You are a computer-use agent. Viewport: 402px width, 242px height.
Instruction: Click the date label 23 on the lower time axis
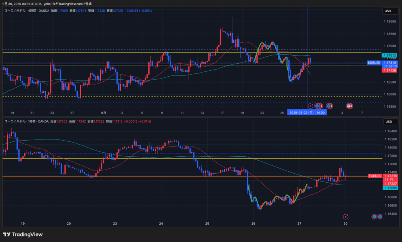115,224
